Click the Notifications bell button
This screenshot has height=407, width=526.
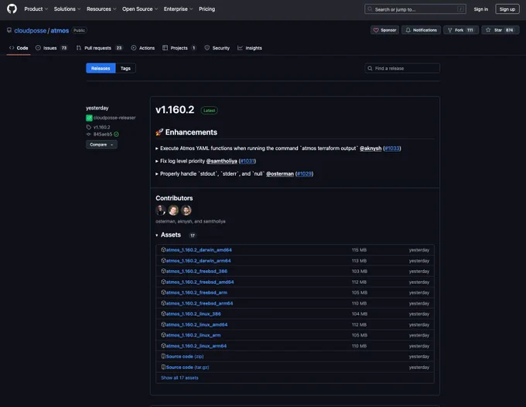421,30
